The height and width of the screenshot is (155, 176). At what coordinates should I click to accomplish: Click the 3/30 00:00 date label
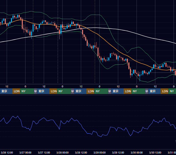click(137, 152)
